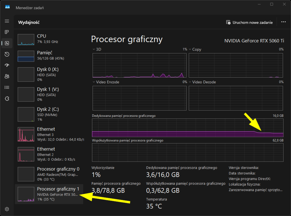This screenshot has height=216, width=291.
Task: Click the Wydajność page title
Action: pos(29,22)
